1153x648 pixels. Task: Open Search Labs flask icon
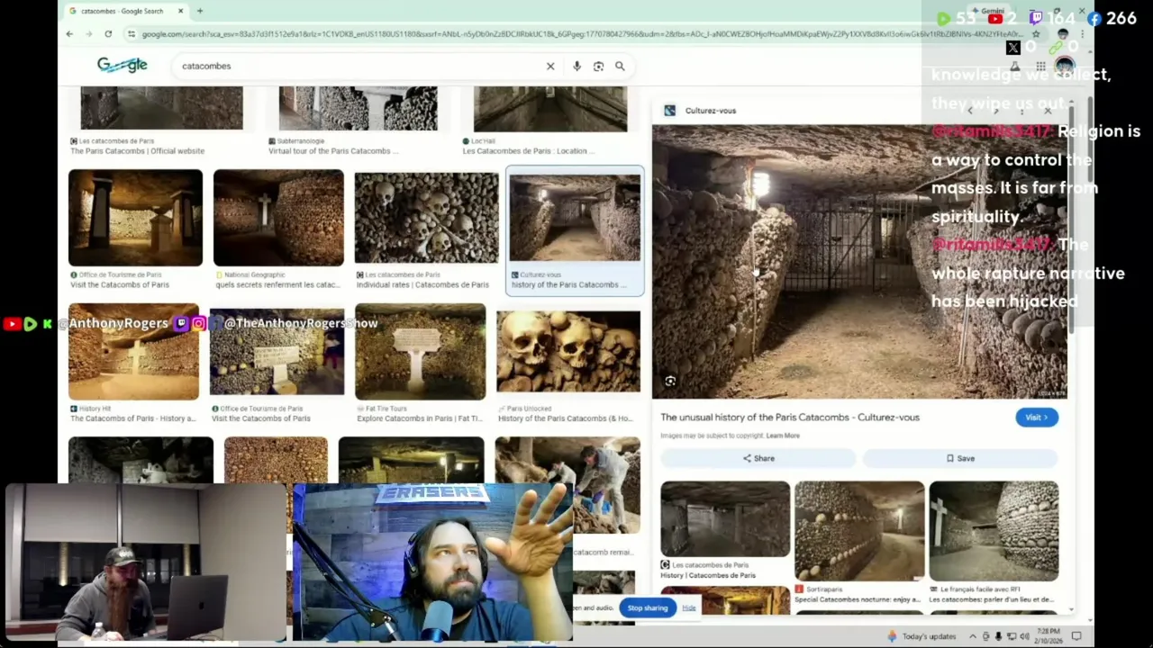pyautogui.click(x=1015, y=66)
